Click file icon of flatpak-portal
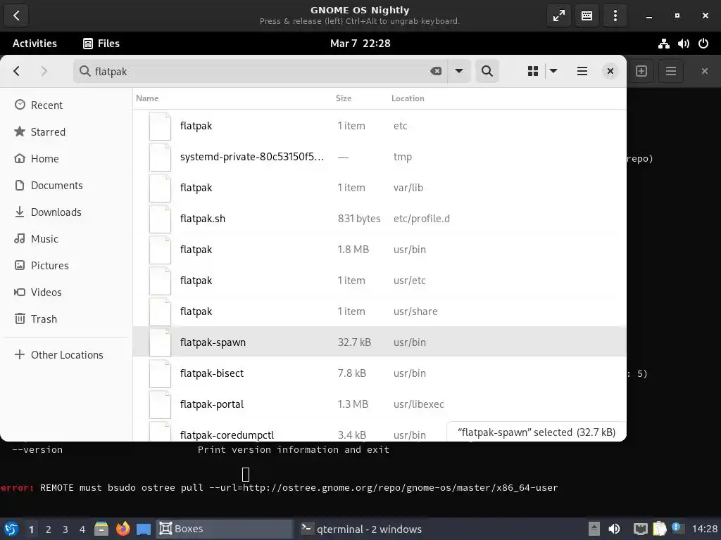 pos(160,404)
